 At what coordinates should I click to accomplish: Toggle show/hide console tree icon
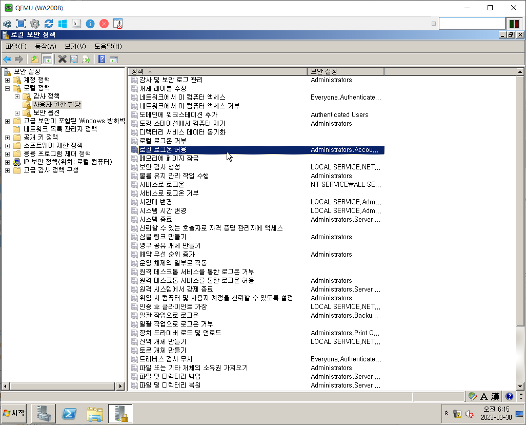(47, 60)
